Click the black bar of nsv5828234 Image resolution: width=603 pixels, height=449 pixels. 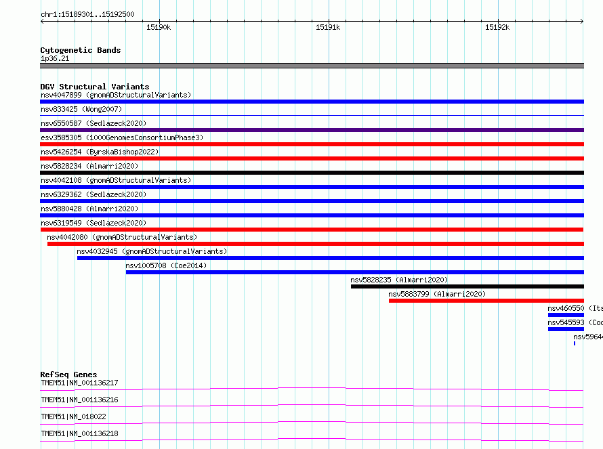(312, 173)
